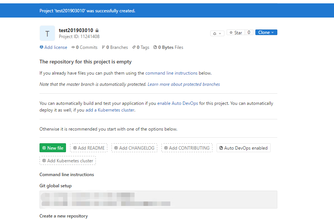Open the notification bell dropdown
The height and width of the screenshot is (219, 334).
click(x=217, y=33)
